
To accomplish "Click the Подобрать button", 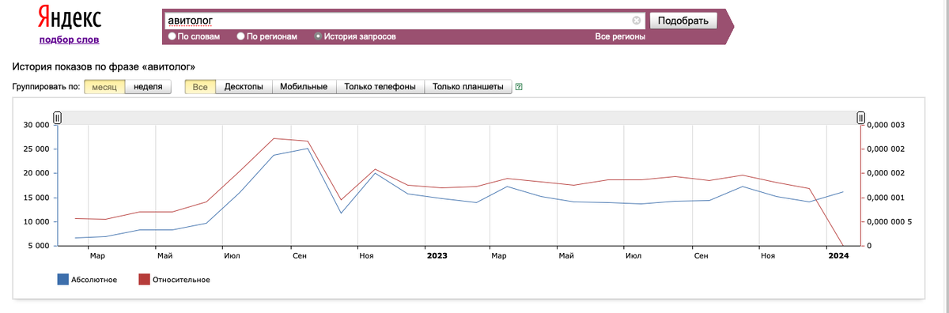I will (x=683, y=21).
